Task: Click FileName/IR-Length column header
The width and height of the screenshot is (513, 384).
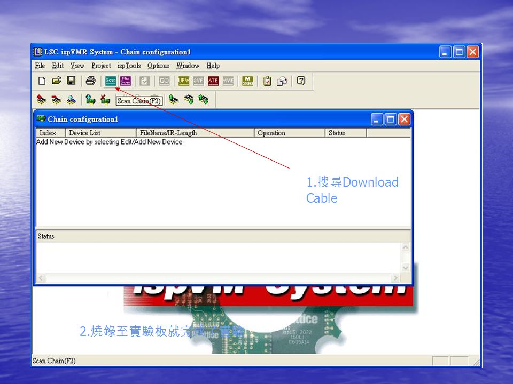Action: pos(196,133)
